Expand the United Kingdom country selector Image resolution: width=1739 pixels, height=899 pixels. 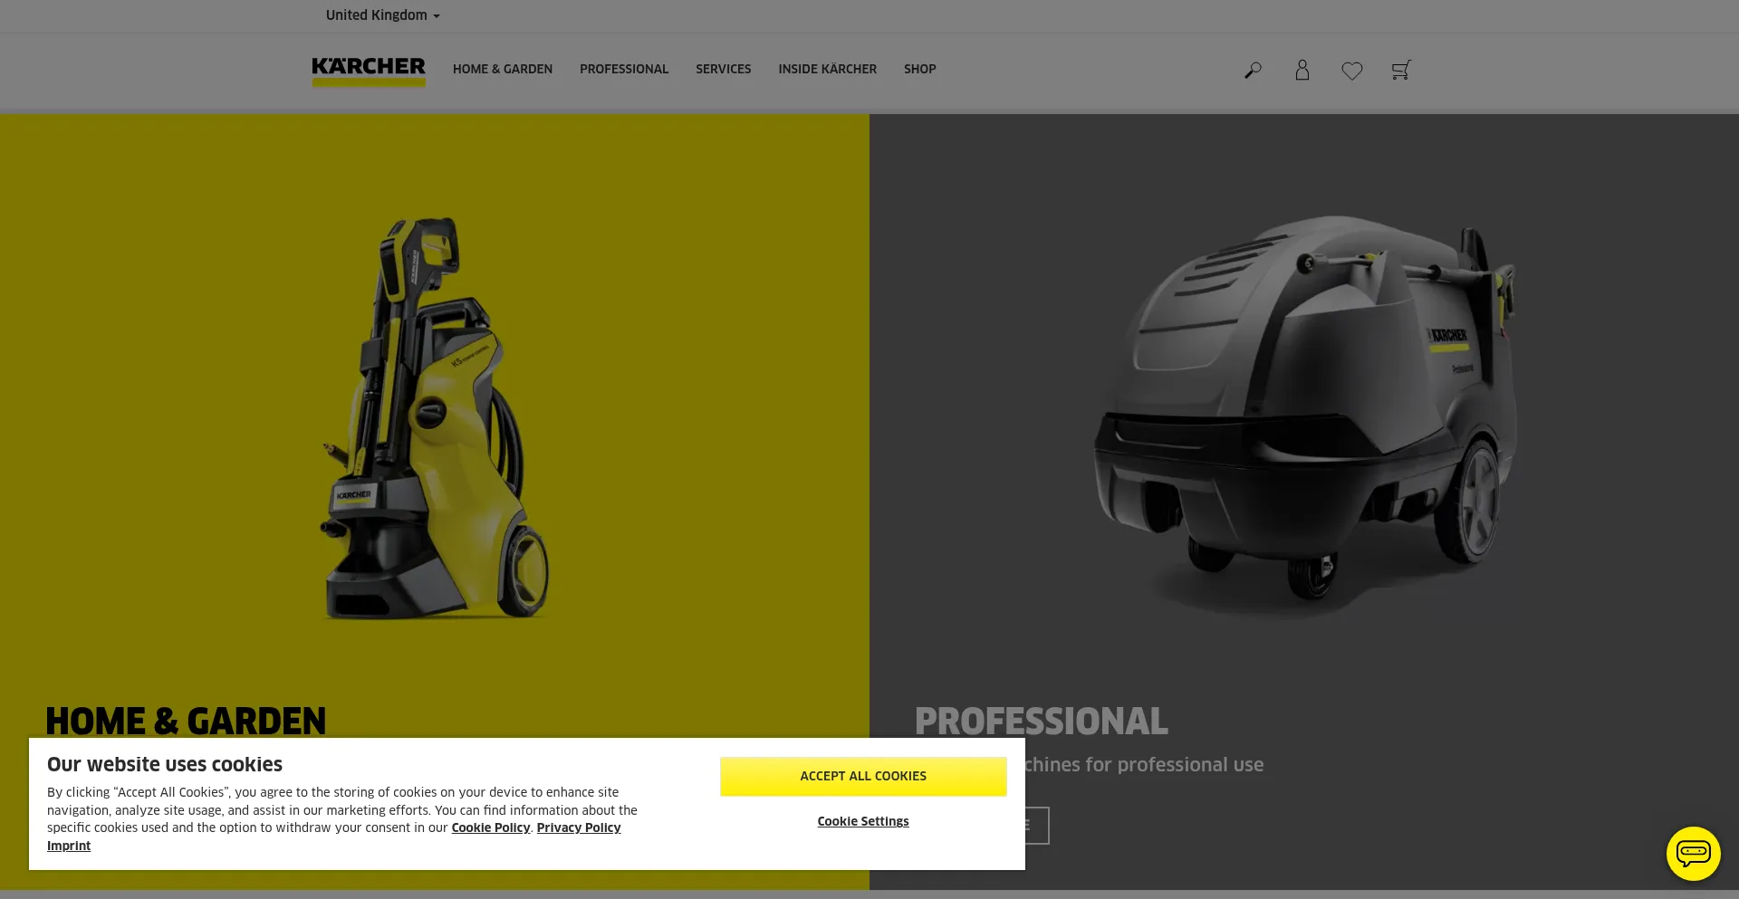click(382, 15)
